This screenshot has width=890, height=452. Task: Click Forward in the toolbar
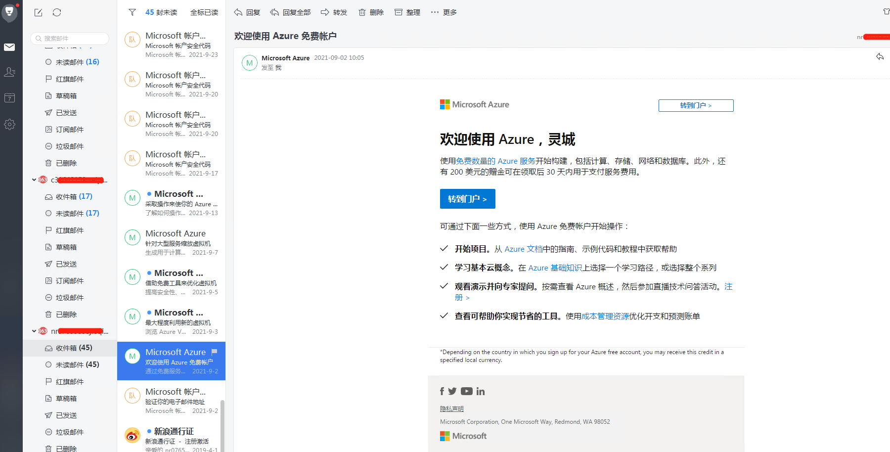point(334,12)
